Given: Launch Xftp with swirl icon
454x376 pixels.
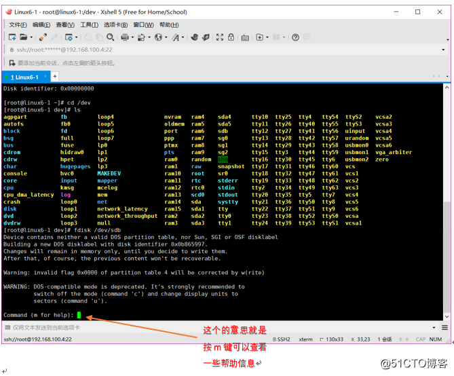Looking at the screenshot, I should coord(195,37).
